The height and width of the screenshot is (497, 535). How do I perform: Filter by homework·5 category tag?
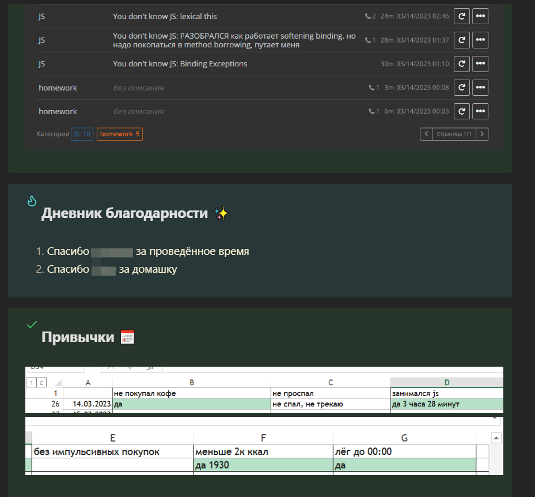click(x=120, y=134)
